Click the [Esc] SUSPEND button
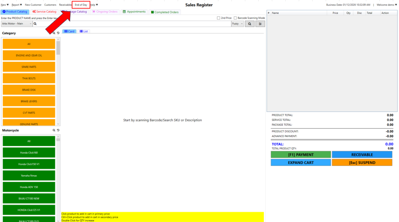This screenshot has height=222, width=399. click(362, 162)
